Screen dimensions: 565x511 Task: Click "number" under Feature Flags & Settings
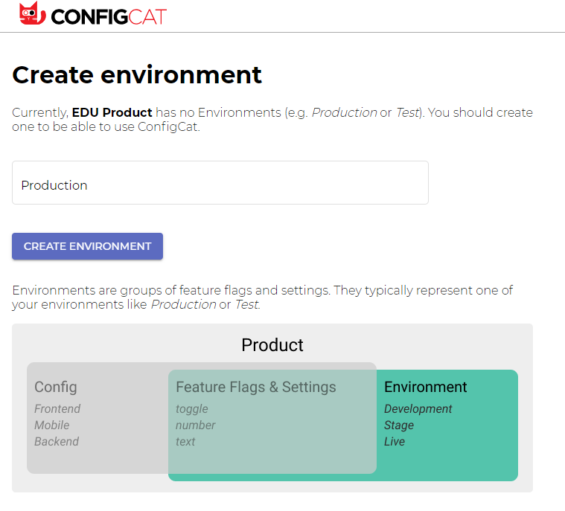tap(195, 425)
